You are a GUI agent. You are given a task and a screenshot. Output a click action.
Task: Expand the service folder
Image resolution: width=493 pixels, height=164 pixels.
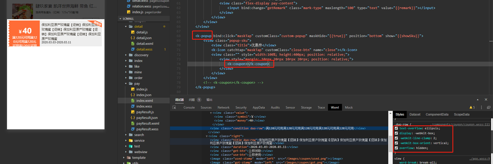pos(126,140)
